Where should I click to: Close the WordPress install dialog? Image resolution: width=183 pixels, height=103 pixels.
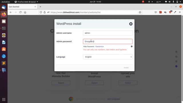[x=131, y=24]
